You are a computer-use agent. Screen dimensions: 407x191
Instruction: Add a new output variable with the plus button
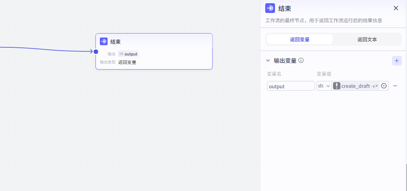[x=396, y=61]
